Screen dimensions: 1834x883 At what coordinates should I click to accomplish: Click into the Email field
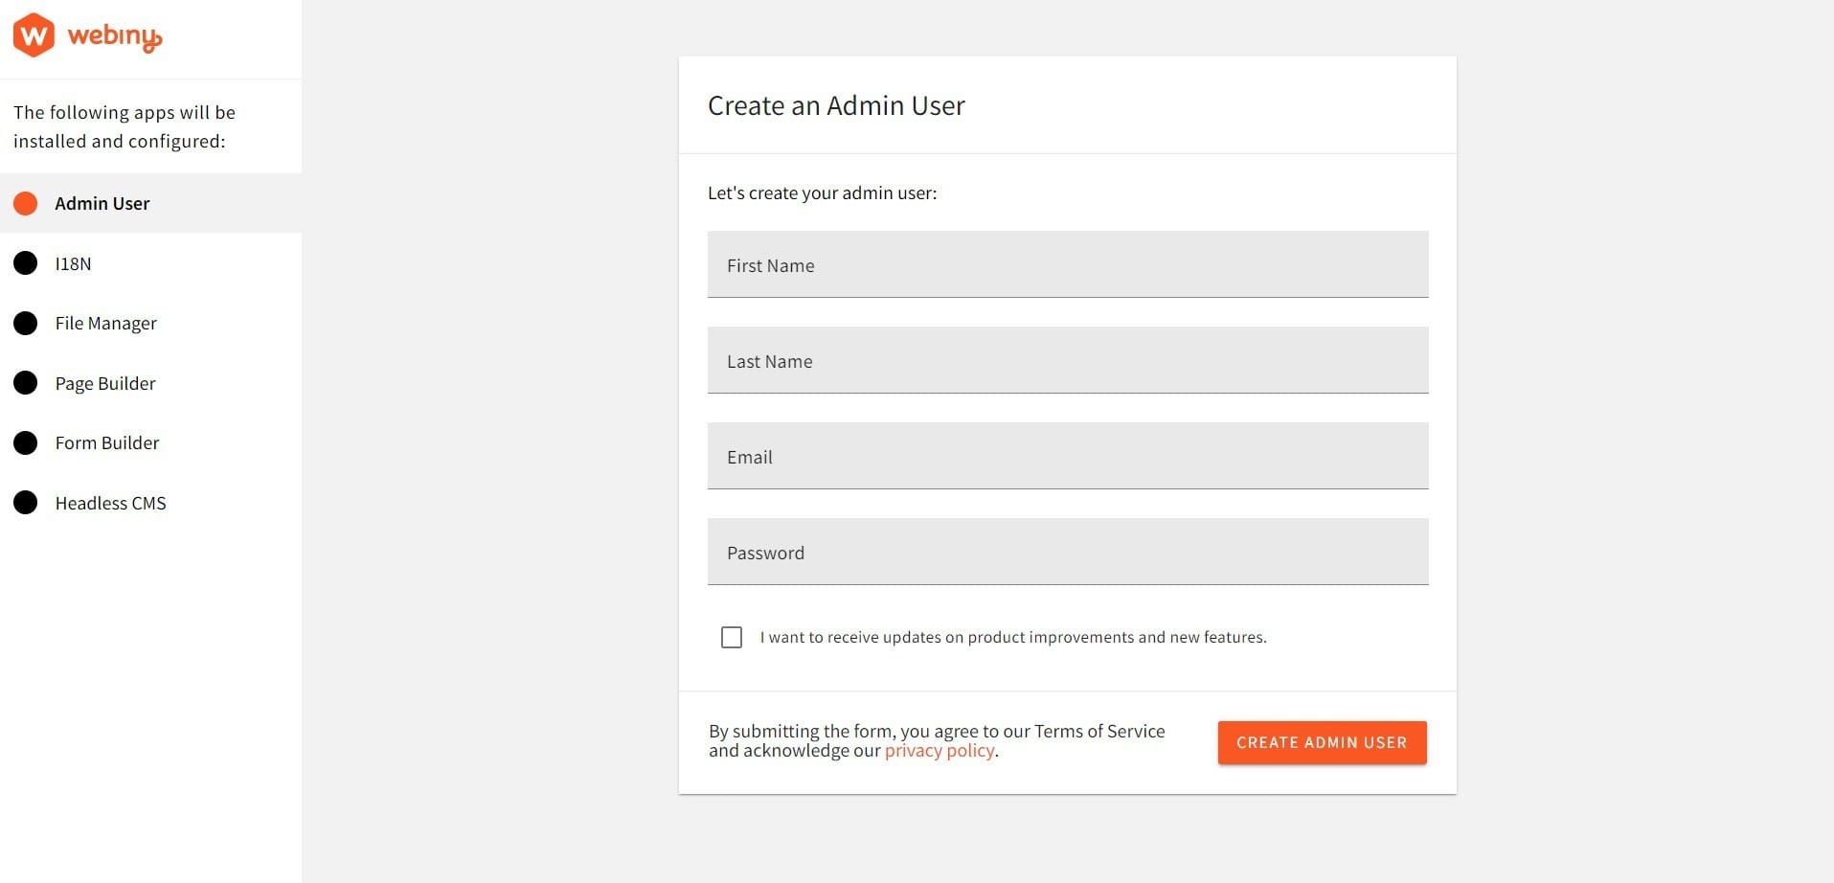1067,456
